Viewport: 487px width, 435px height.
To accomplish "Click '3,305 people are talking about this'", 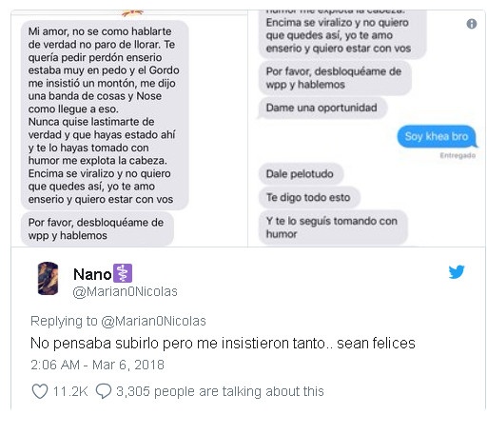I will pyautogui.click(x=220, y=391).
